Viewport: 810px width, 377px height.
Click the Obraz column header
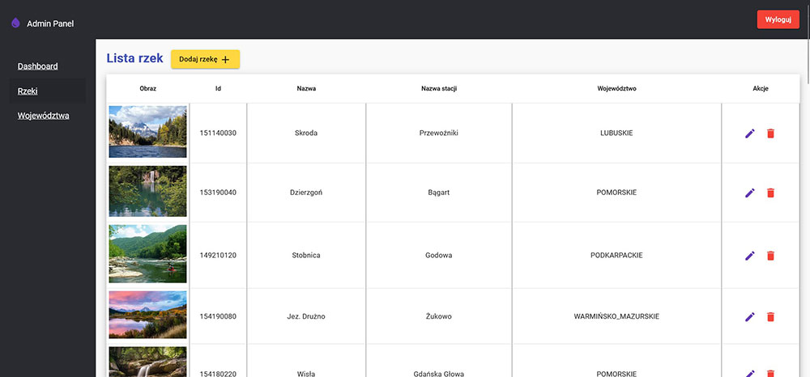click(147, 89)
